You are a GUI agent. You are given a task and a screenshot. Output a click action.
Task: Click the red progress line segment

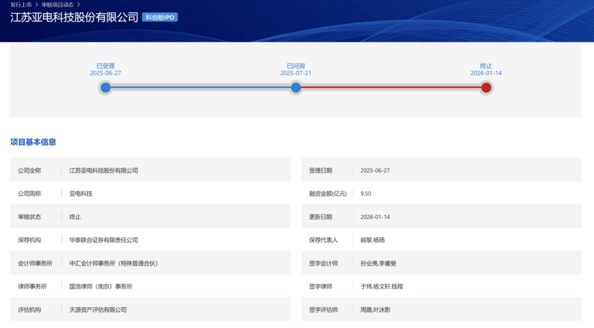click(x=391, y=88)
